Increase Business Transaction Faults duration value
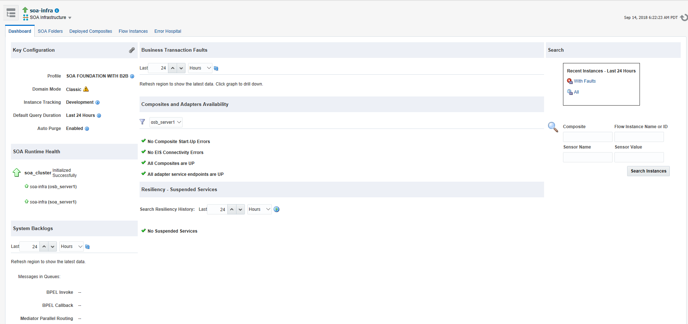Image resolution: width=688 pixels, height=324 pixels. 173,68
